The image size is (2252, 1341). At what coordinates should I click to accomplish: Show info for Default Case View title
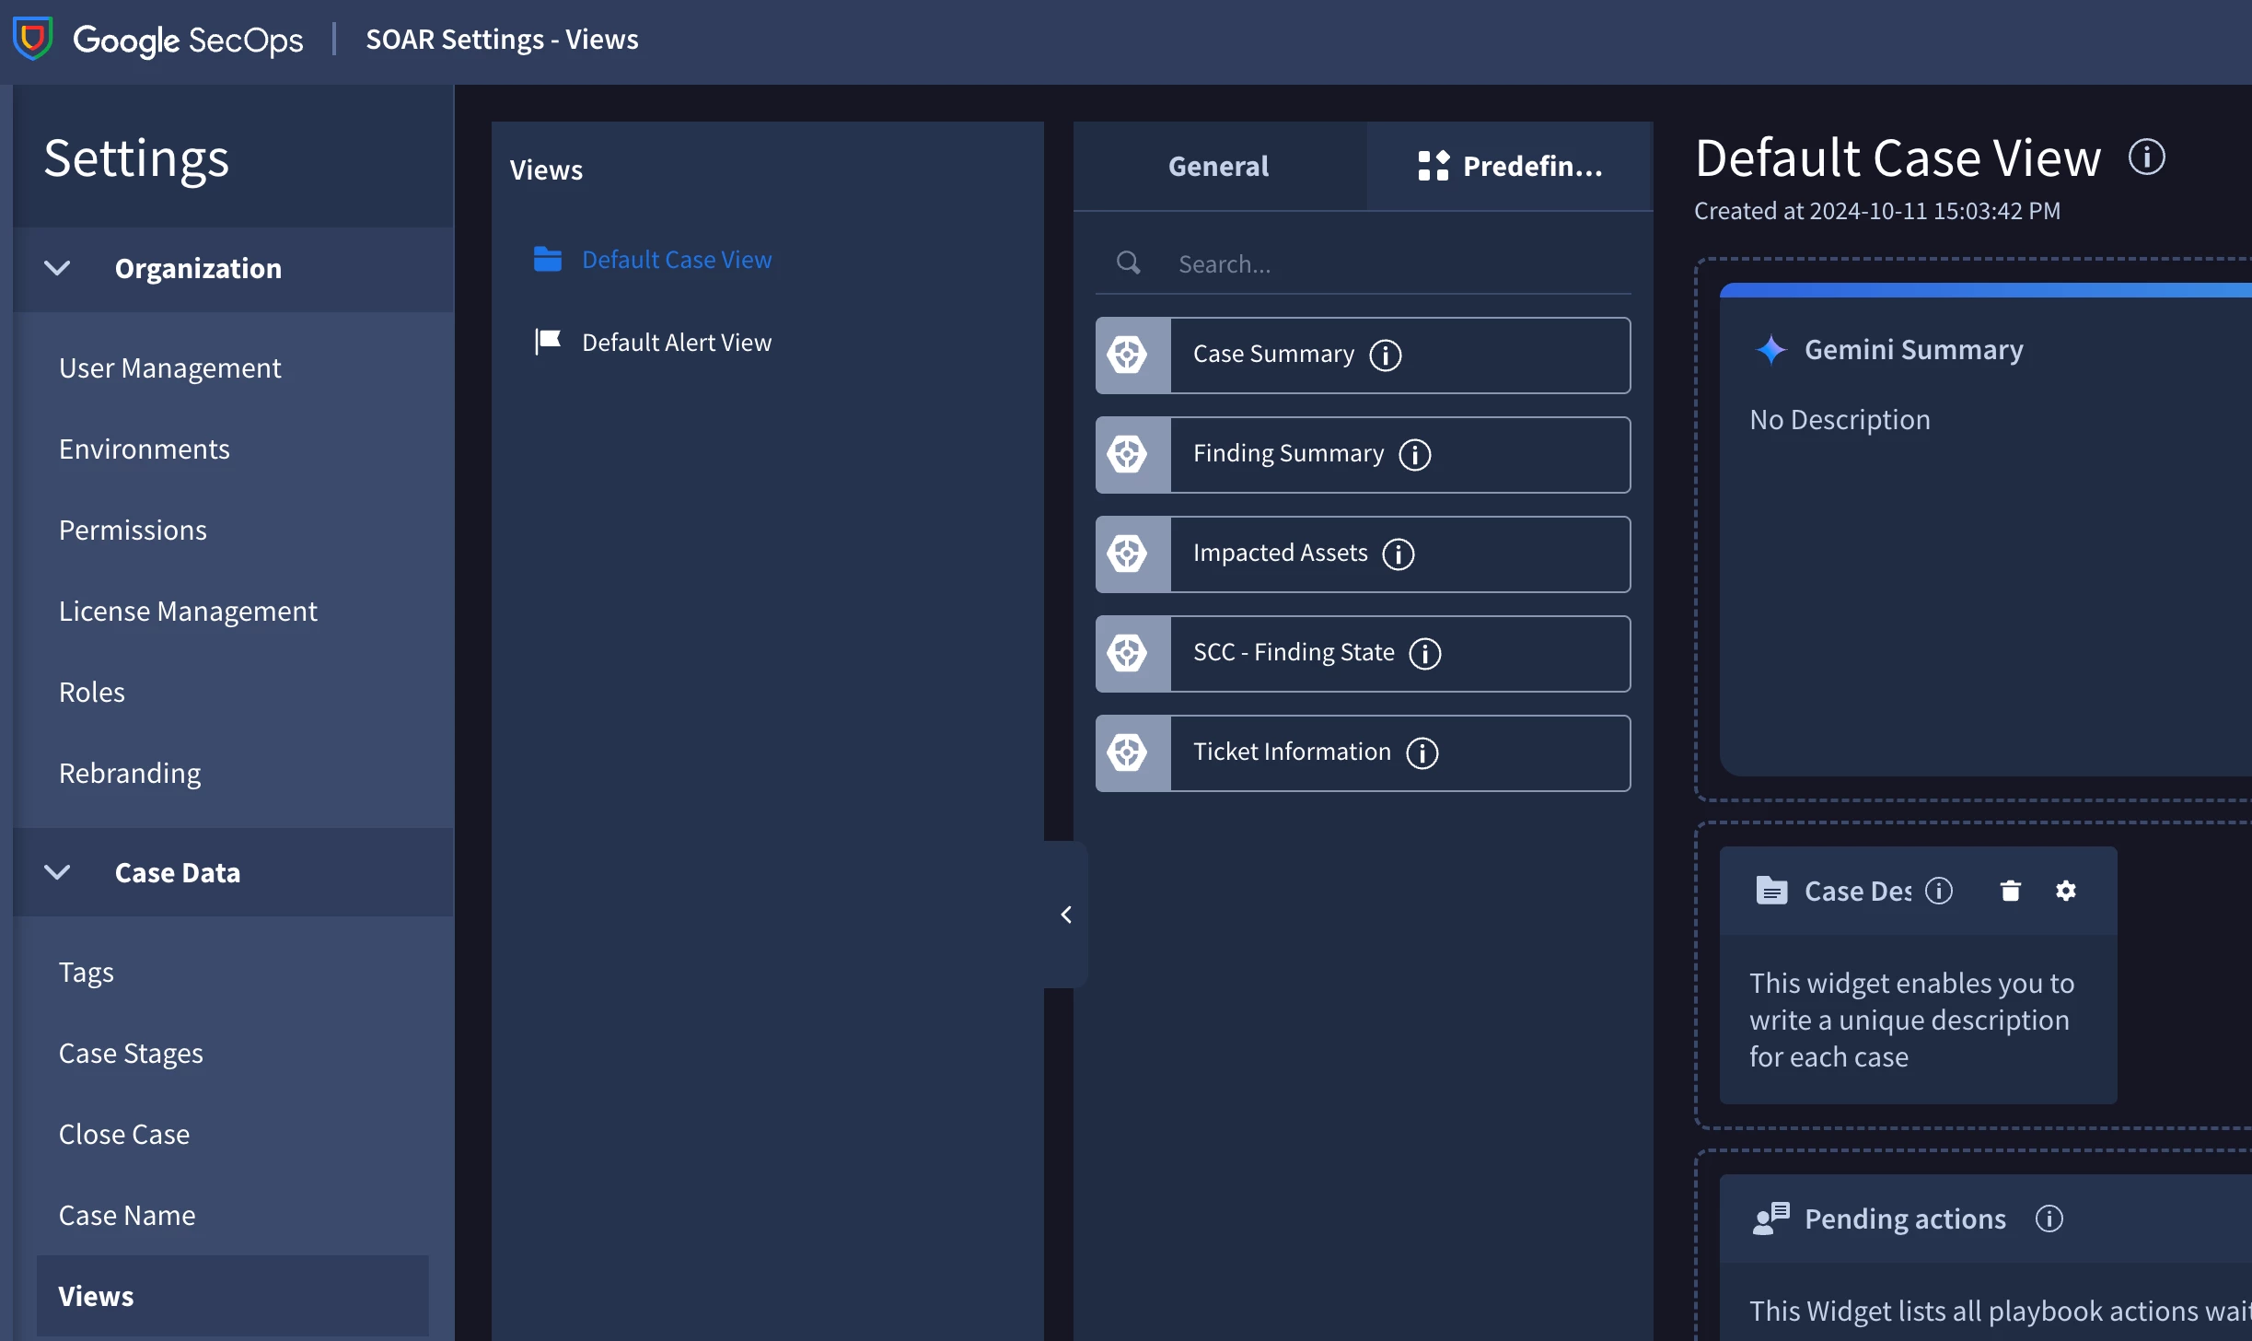(x=2147, y=157)
